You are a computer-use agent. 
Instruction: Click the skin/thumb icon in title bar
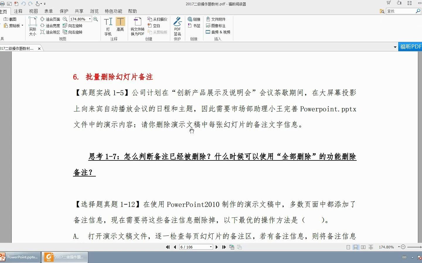point(399,3)
